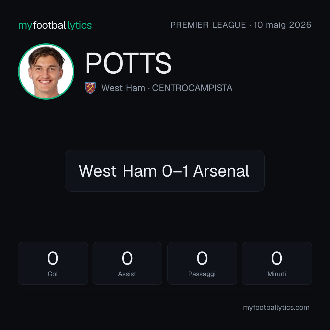
Task: Select the Passaggi stat card
Action: [202, 263]
